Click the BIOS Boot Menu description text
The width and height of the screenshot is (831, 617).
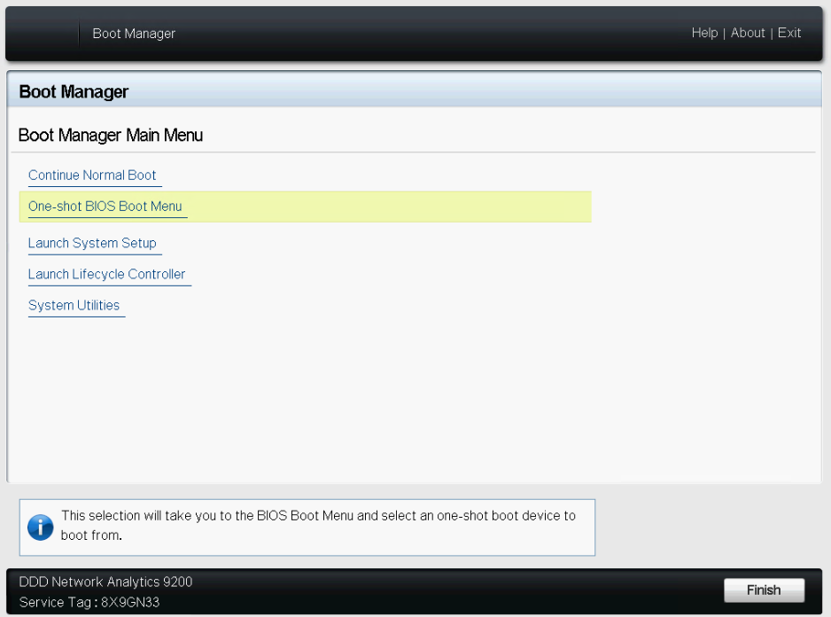click(x=318, y=525)
